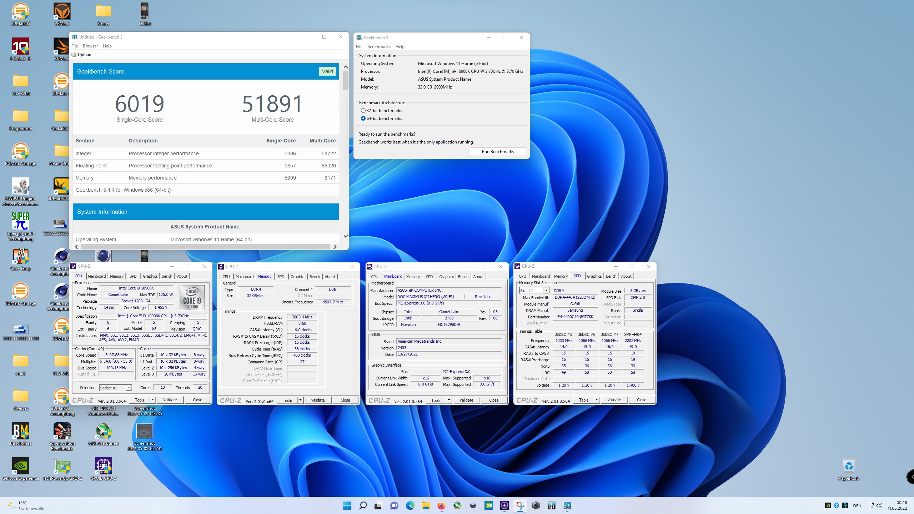Select 32-bit benchmarks radio option

(x=381, y=111)
